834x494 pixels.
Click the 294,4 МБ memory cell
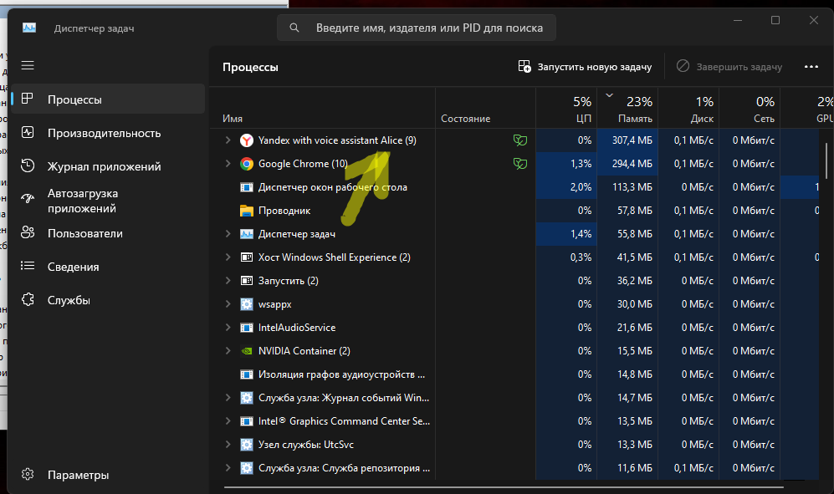tap(627, 164)
